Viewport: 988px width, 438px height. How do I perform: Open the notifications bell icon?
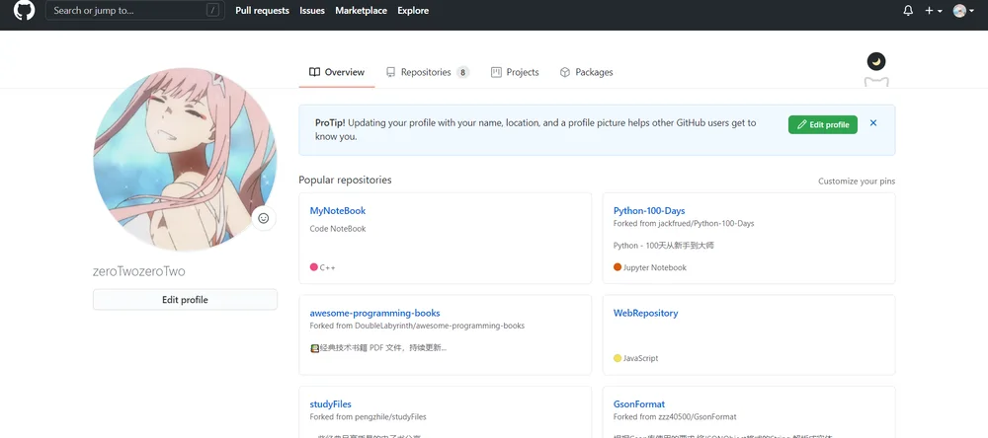(x=908, y=11)
